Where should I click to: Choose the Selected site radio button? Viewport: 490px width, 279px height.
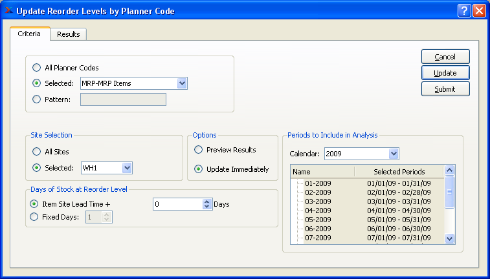pos(36,168)
